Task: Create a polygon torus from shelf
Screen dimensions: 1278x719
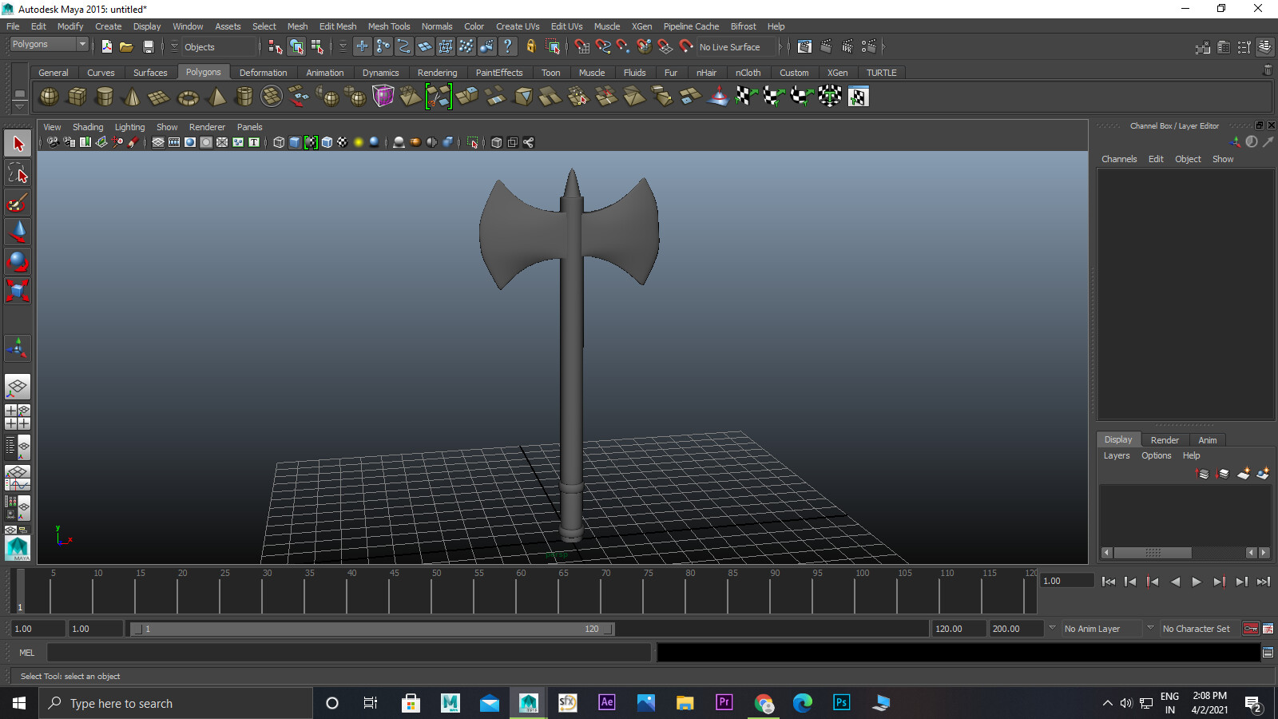Action: click(188, 97)
